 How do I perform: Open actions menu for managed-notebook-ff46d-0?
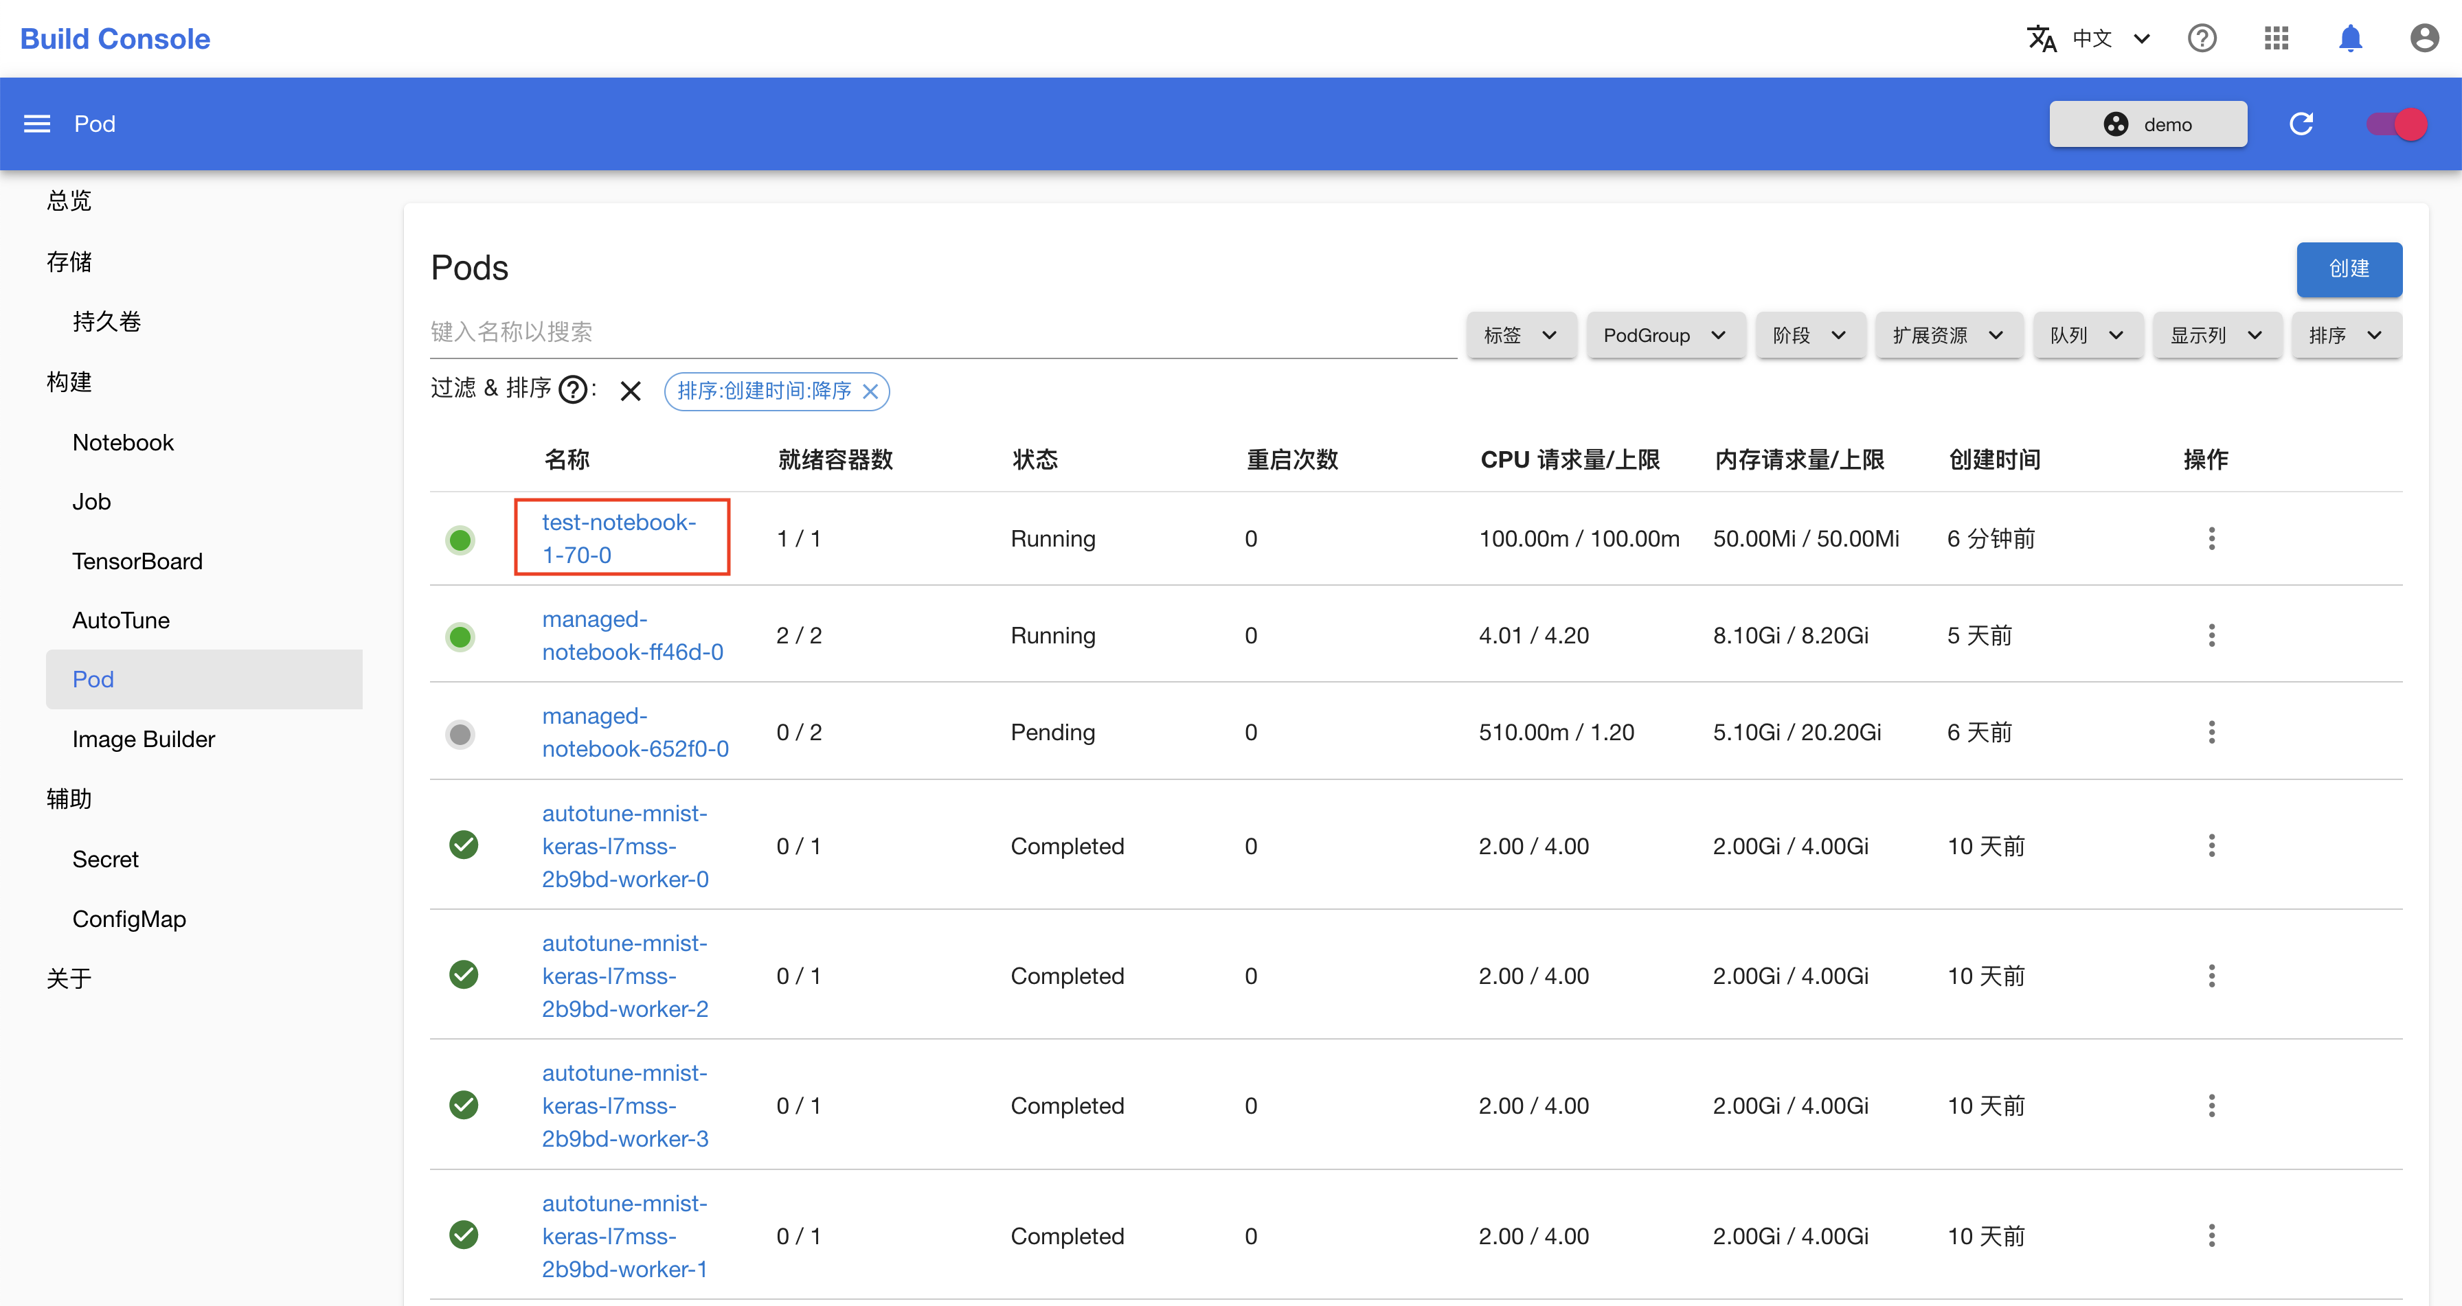pos(2211,635)
